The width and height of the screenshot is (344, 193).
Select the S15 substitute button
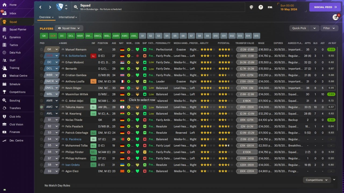click(256, 36)
